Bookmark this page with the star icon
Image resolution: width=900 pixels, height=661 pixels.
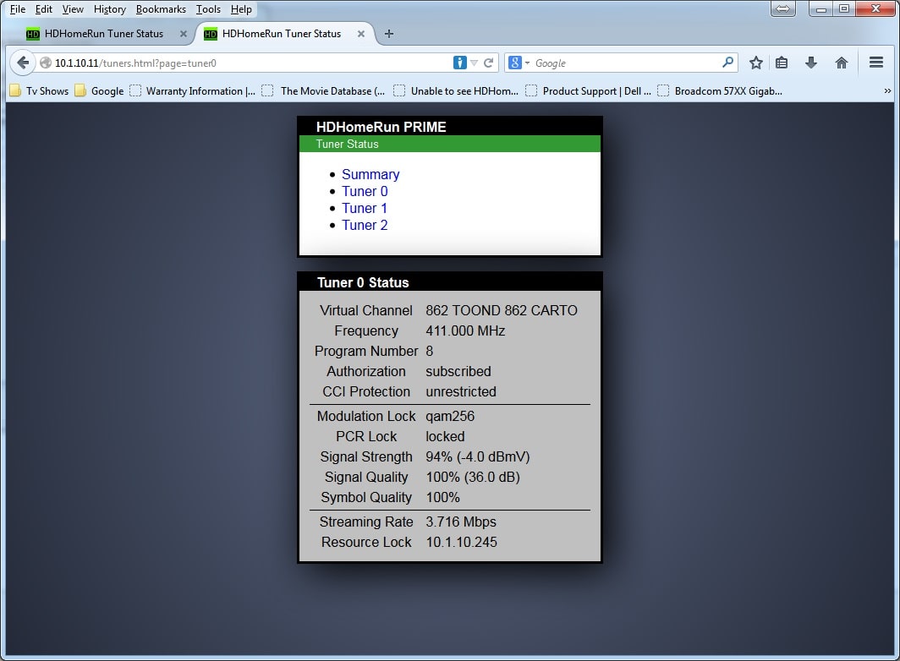click(756, 63)
